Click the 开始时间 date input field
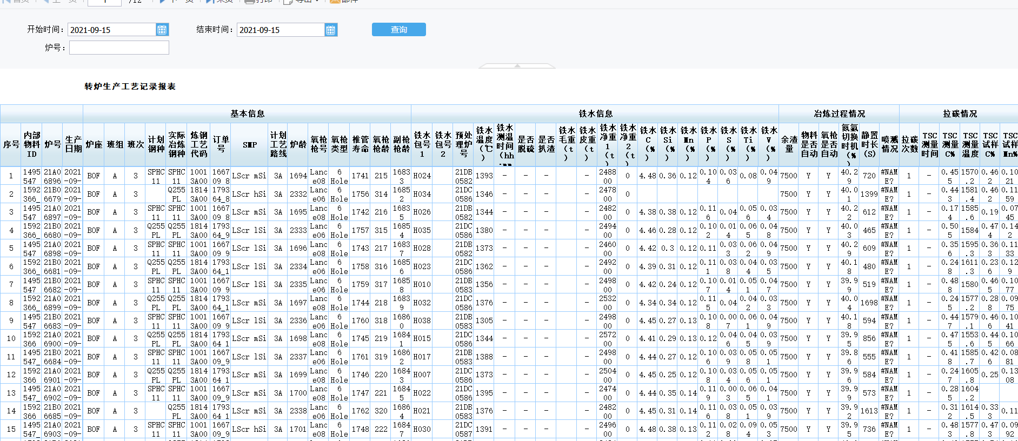Screen dimensions: 1018x441 (112, 30)
